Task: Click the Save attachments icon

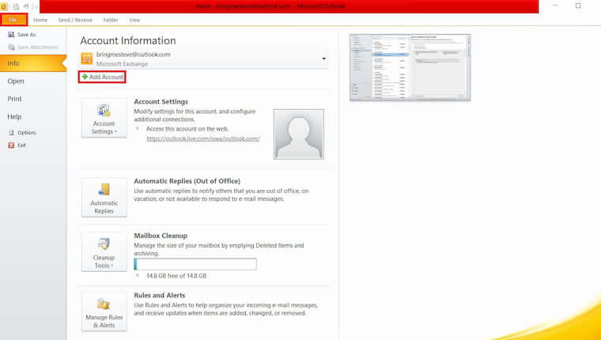Action: [x=11, y=47]
